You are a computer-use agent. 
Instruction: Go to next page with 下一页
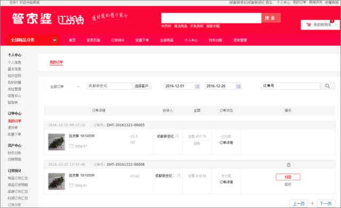point(326,204)
